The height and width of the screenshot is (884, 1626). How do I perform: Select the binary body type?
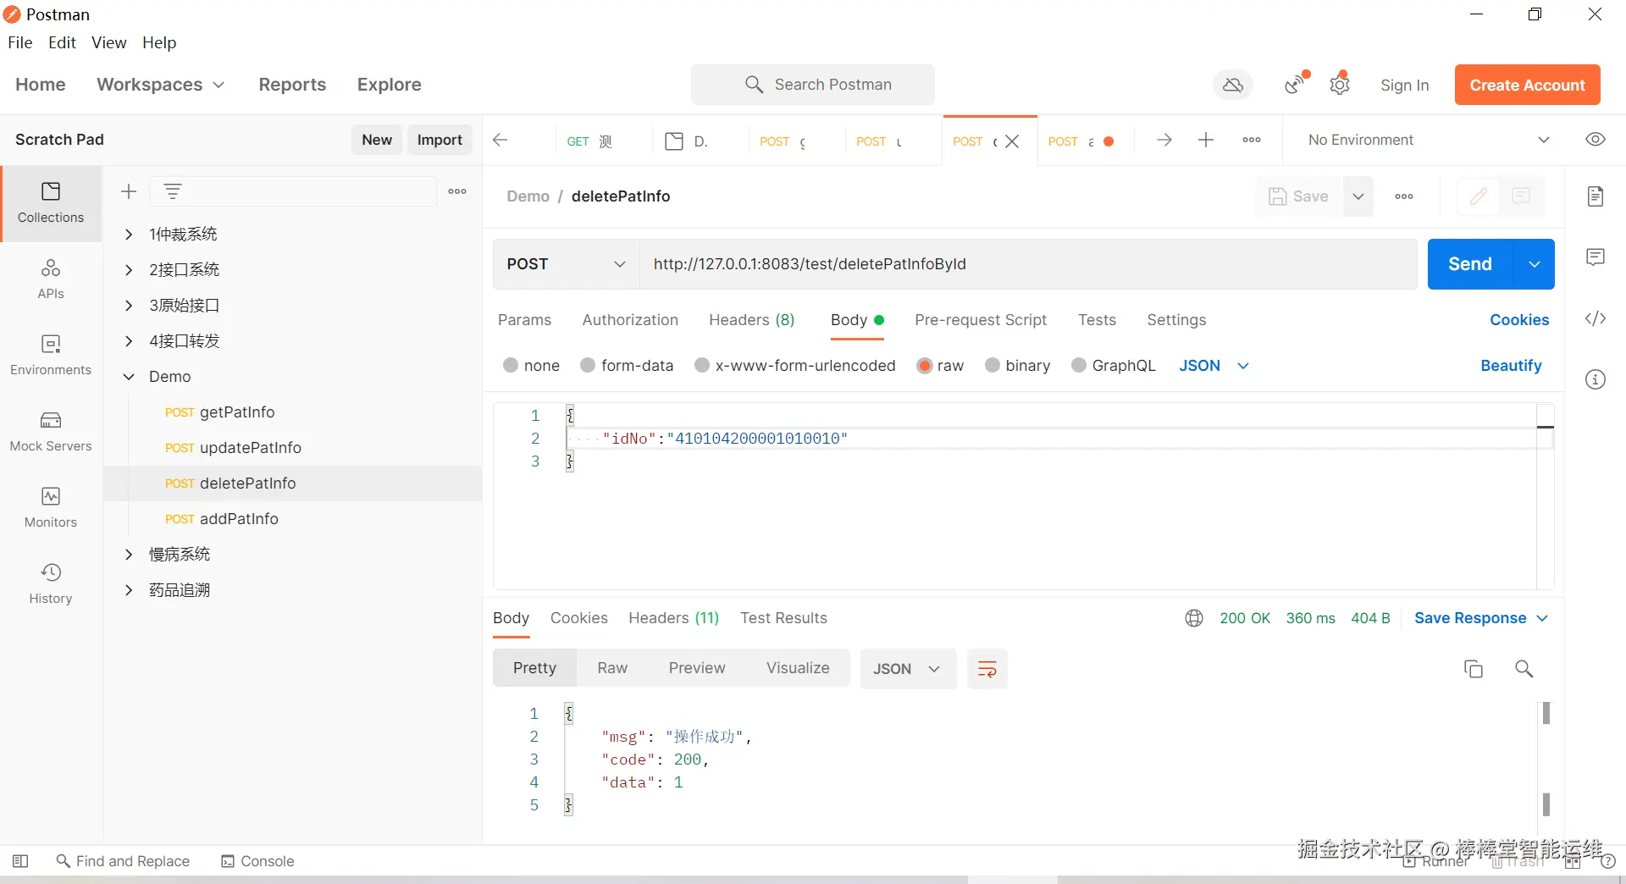[993, 366]
